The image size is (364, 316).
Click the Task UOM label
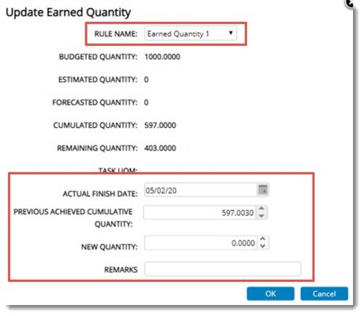(x=118, y=170)
